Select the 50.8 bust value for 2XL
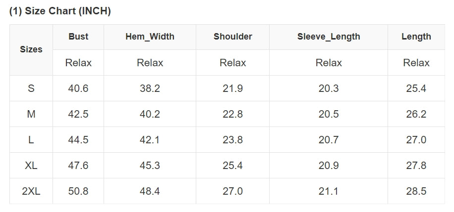This screenshot has height=212, width=454. tap(78, 191)
